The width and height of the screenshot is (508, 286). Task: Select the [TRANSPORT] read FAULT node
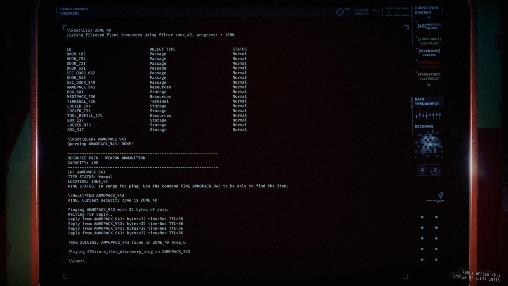429,77
